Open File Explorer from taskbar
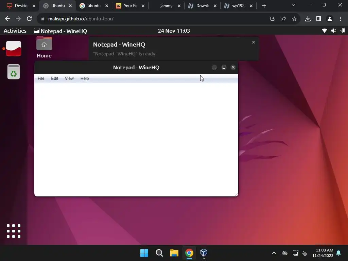This screenshot has width=348, height=261. tap(174, 253)
